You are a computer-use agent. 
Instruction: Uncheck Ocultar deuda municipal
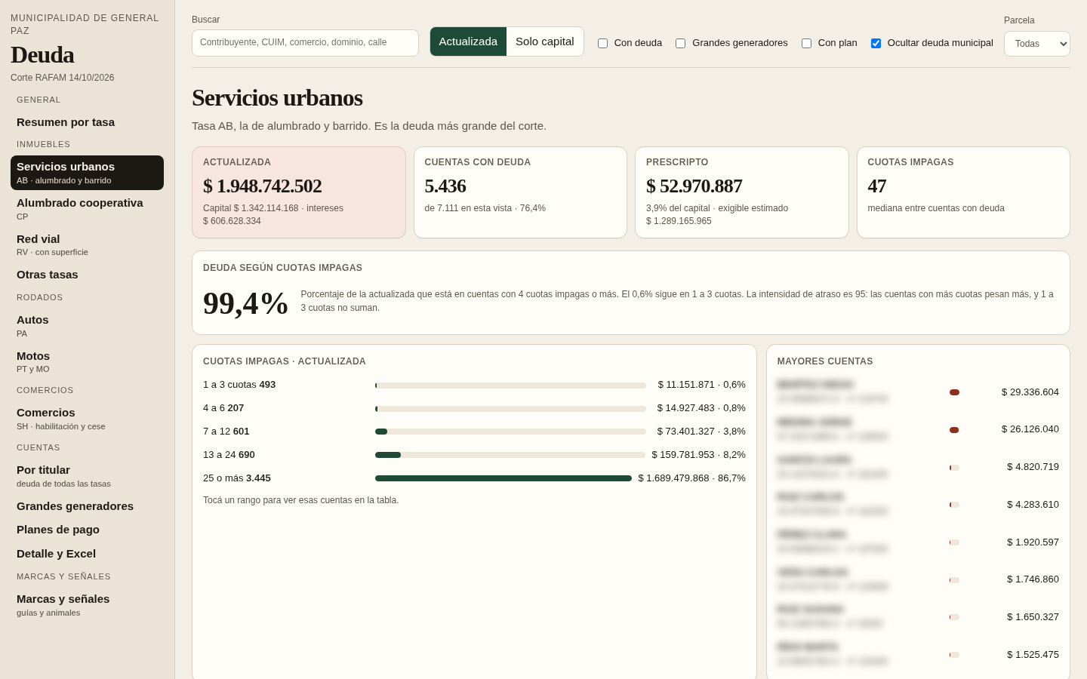tap(876, 43)
